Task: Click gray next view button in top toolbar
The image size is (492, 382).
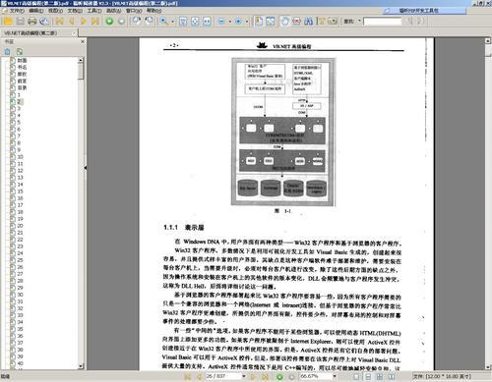Action: click(x=121, y=22)
